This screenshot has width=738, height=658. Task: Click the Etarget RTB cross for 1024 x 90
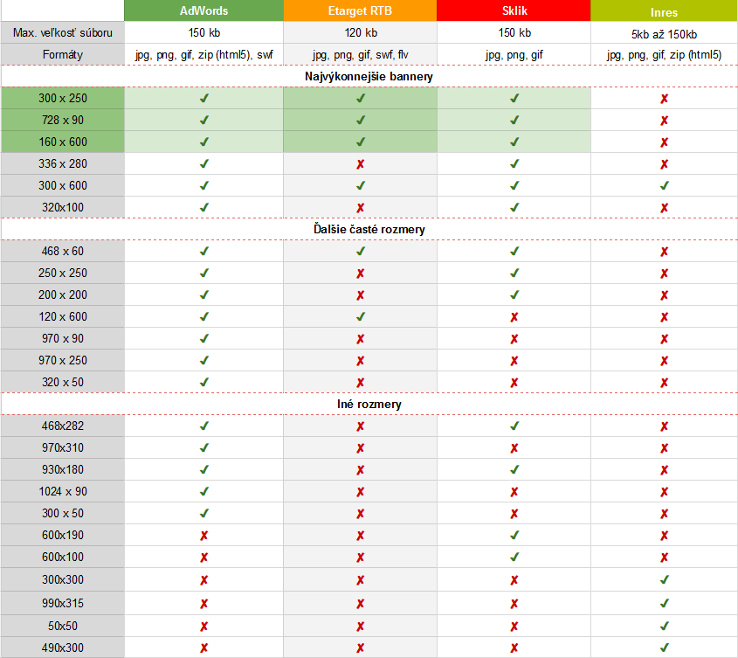pyautogui.click(x=360, y=492)
